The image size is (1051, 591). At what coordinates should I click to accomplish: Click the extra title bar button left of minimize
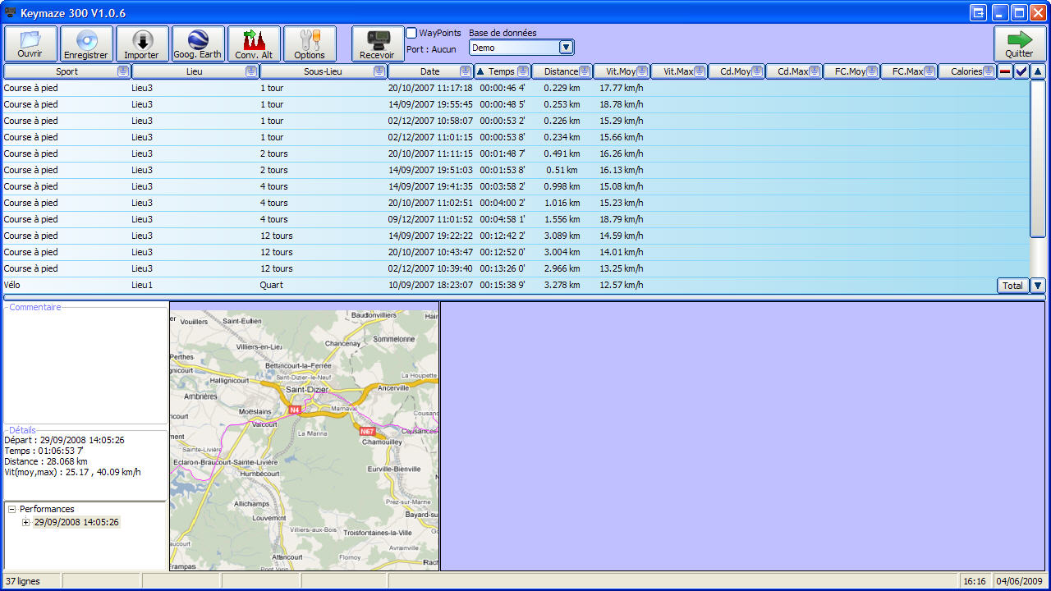pyautogui.click(x=978, y=12)
